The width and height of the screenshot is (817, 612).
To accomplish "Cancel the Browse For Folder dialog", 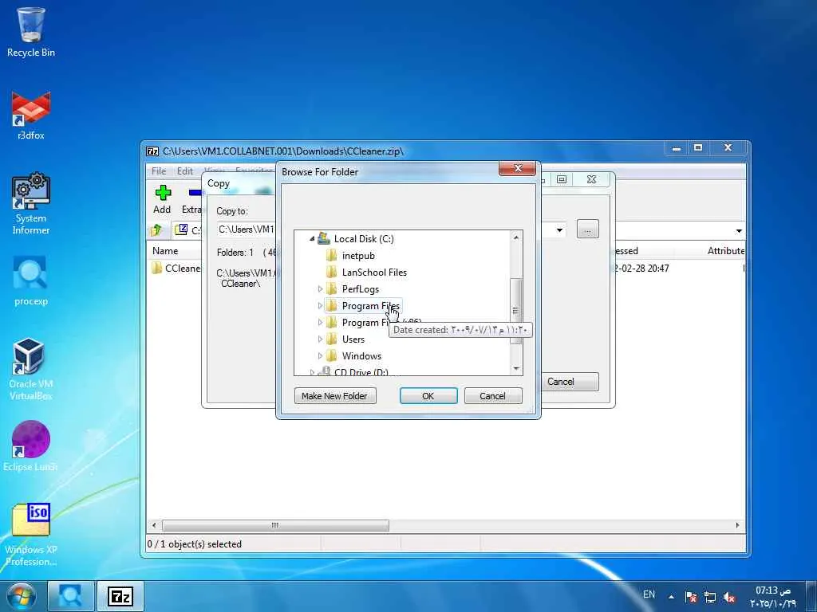I will (x=492, y=396).
